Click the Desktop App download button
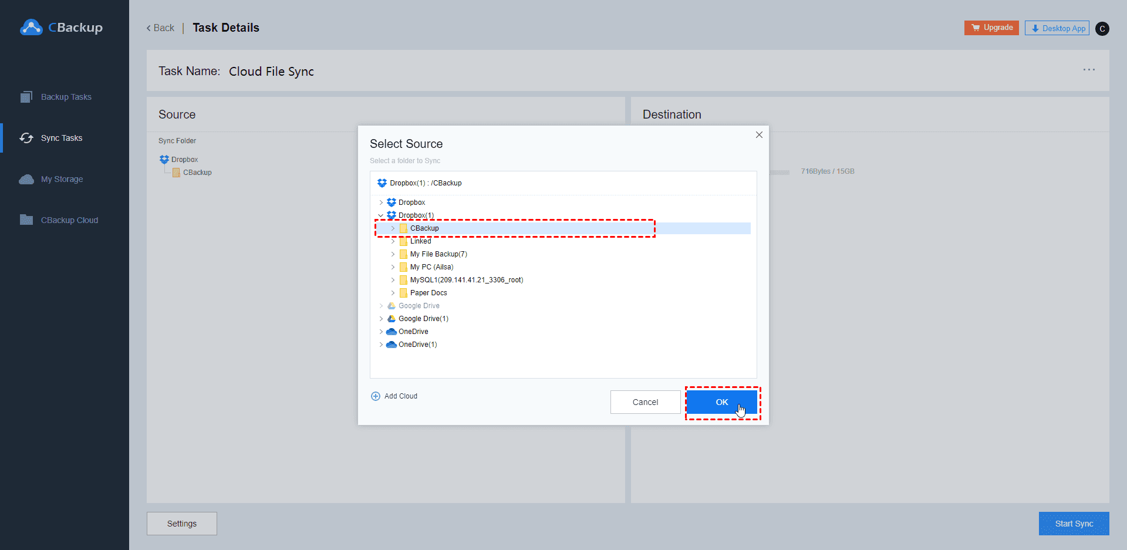1127x550 pixels. (1057, 28)
